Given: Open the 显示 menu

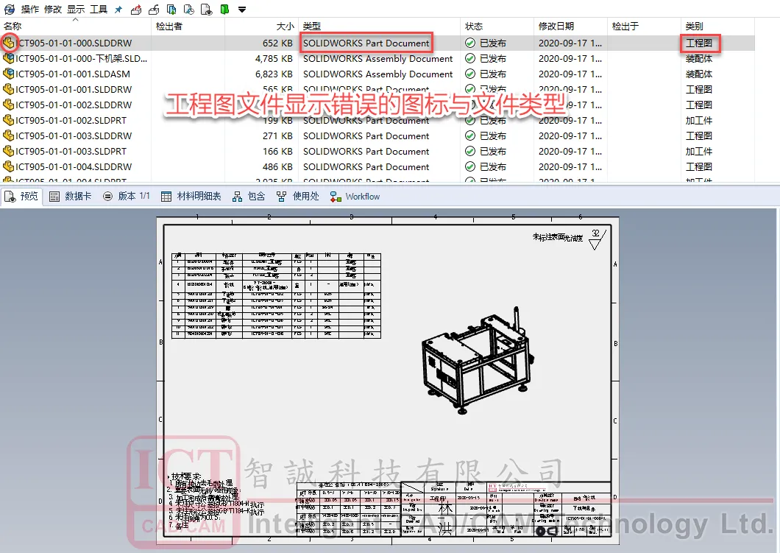Looking at the screenshot, I should point(76,10).
